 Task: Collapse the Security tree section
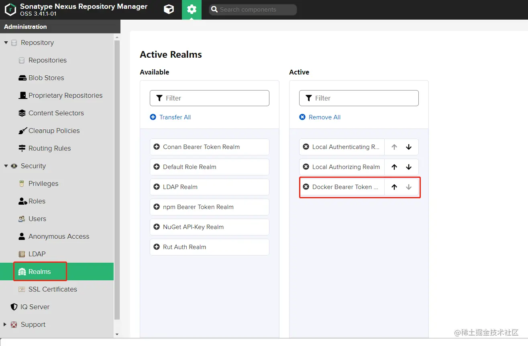[6, 166]
